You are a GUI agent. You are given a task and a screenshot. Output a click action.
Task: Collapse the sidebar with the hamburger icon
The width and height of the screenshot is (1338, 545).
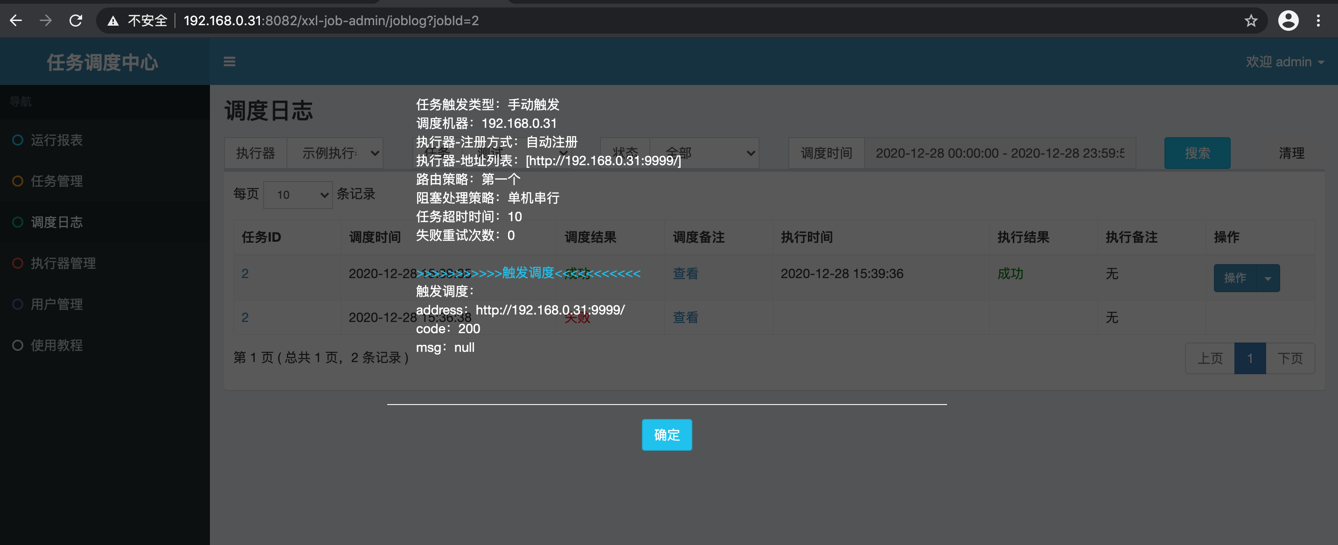[x=229, y=61]
